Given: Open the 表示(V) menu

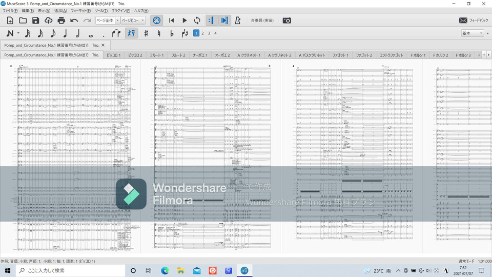Looking at the screenshot, I should [44, 11].
